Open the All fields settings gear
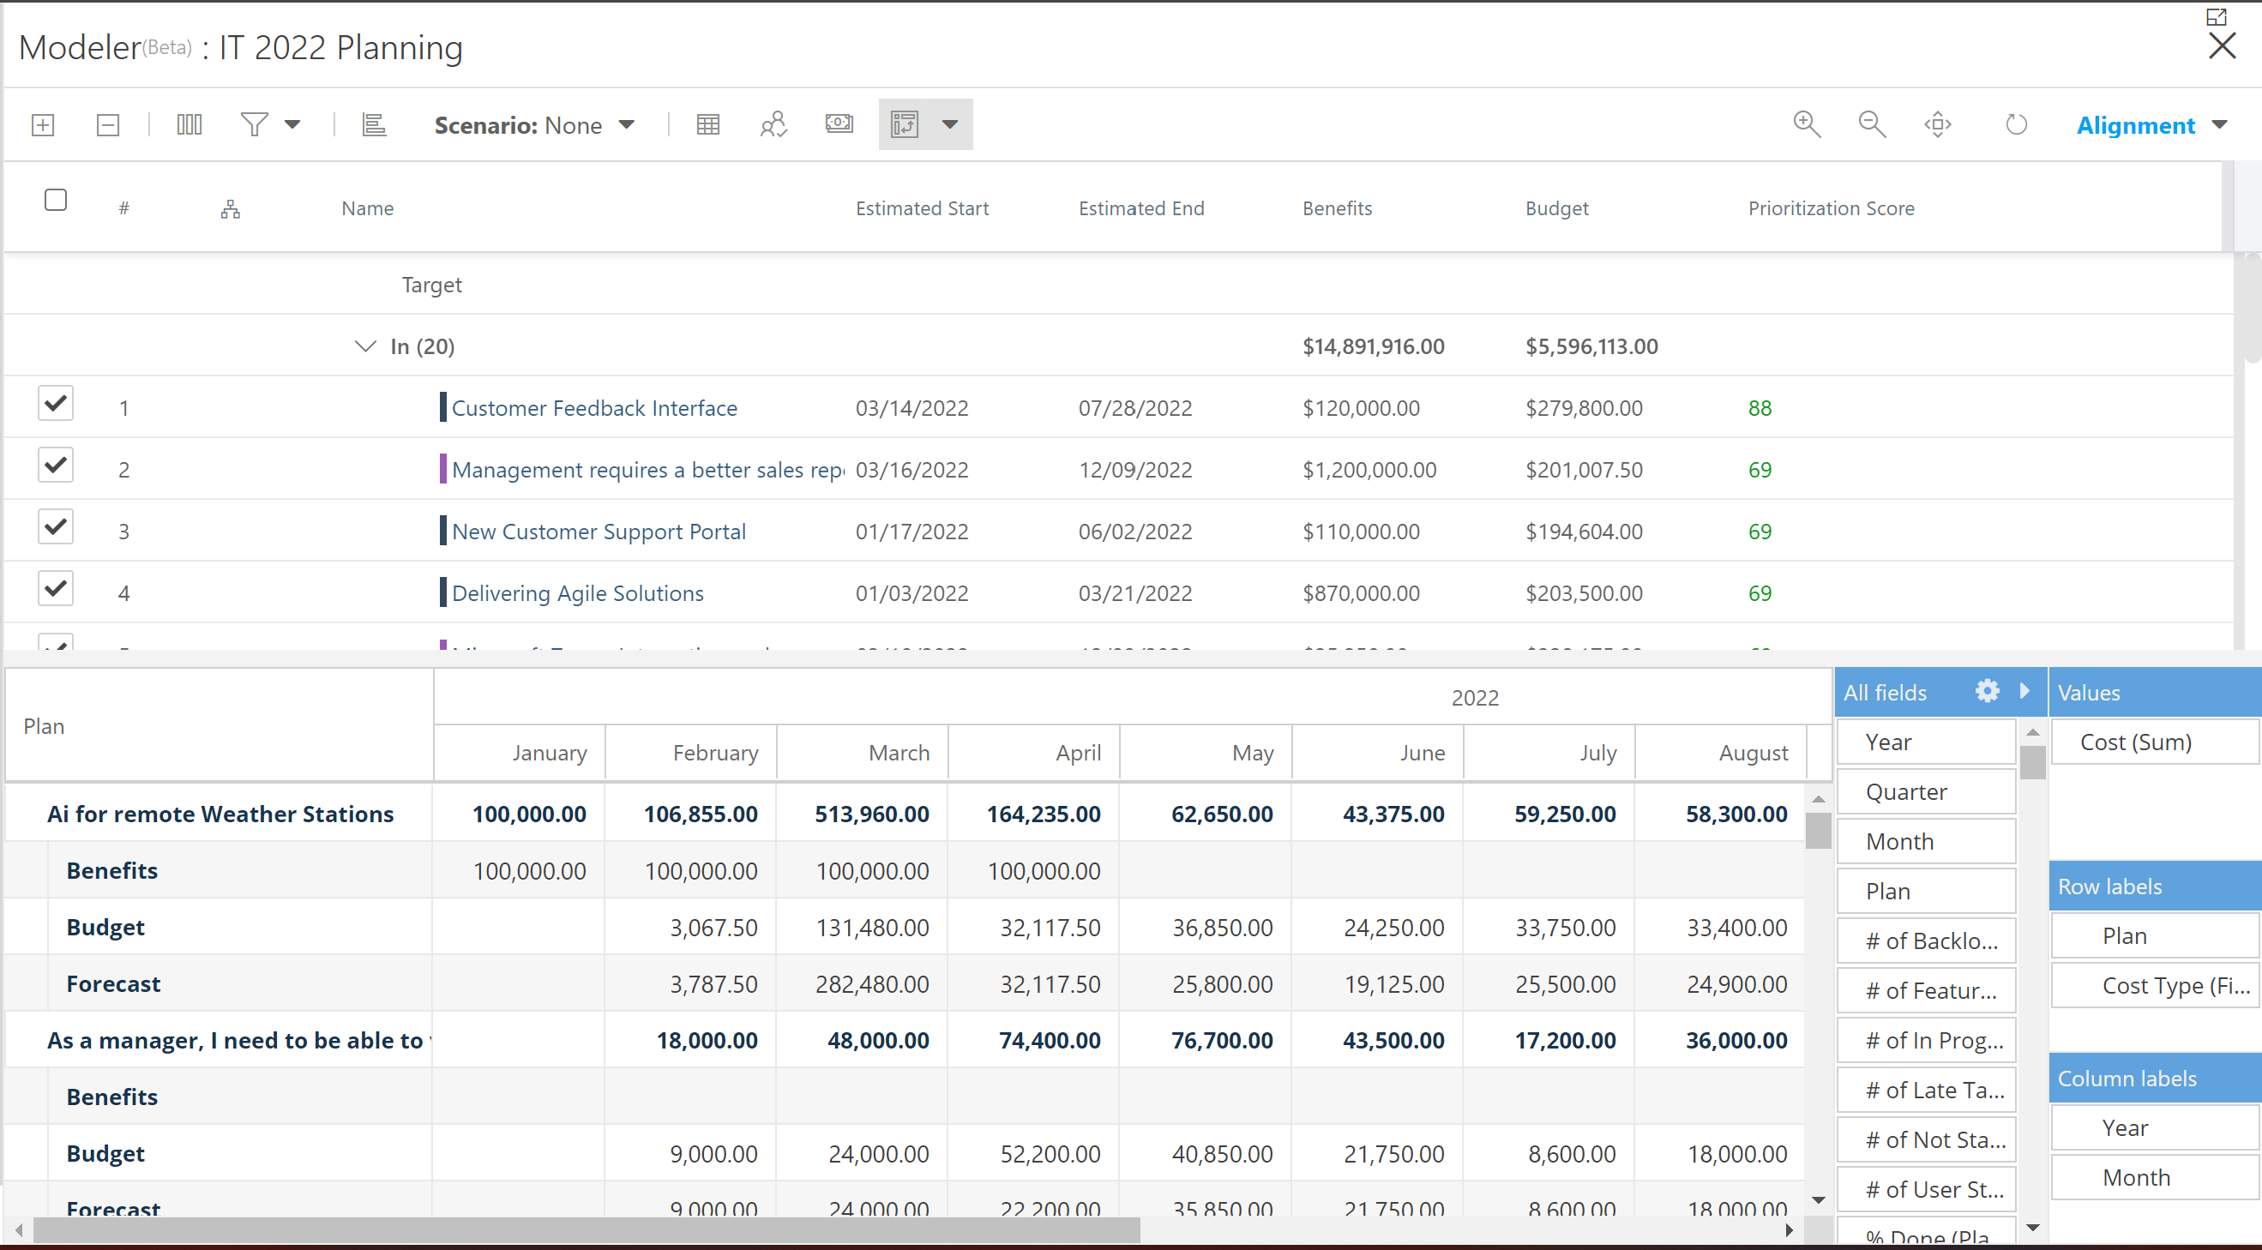Screen dimensions: 2262x1250 coord(1987,692)
